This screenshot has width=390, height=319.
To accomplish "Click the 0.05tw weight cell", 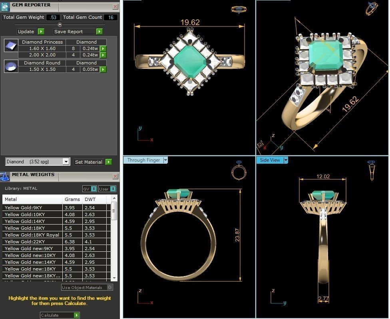I will [x=90, y=69].
